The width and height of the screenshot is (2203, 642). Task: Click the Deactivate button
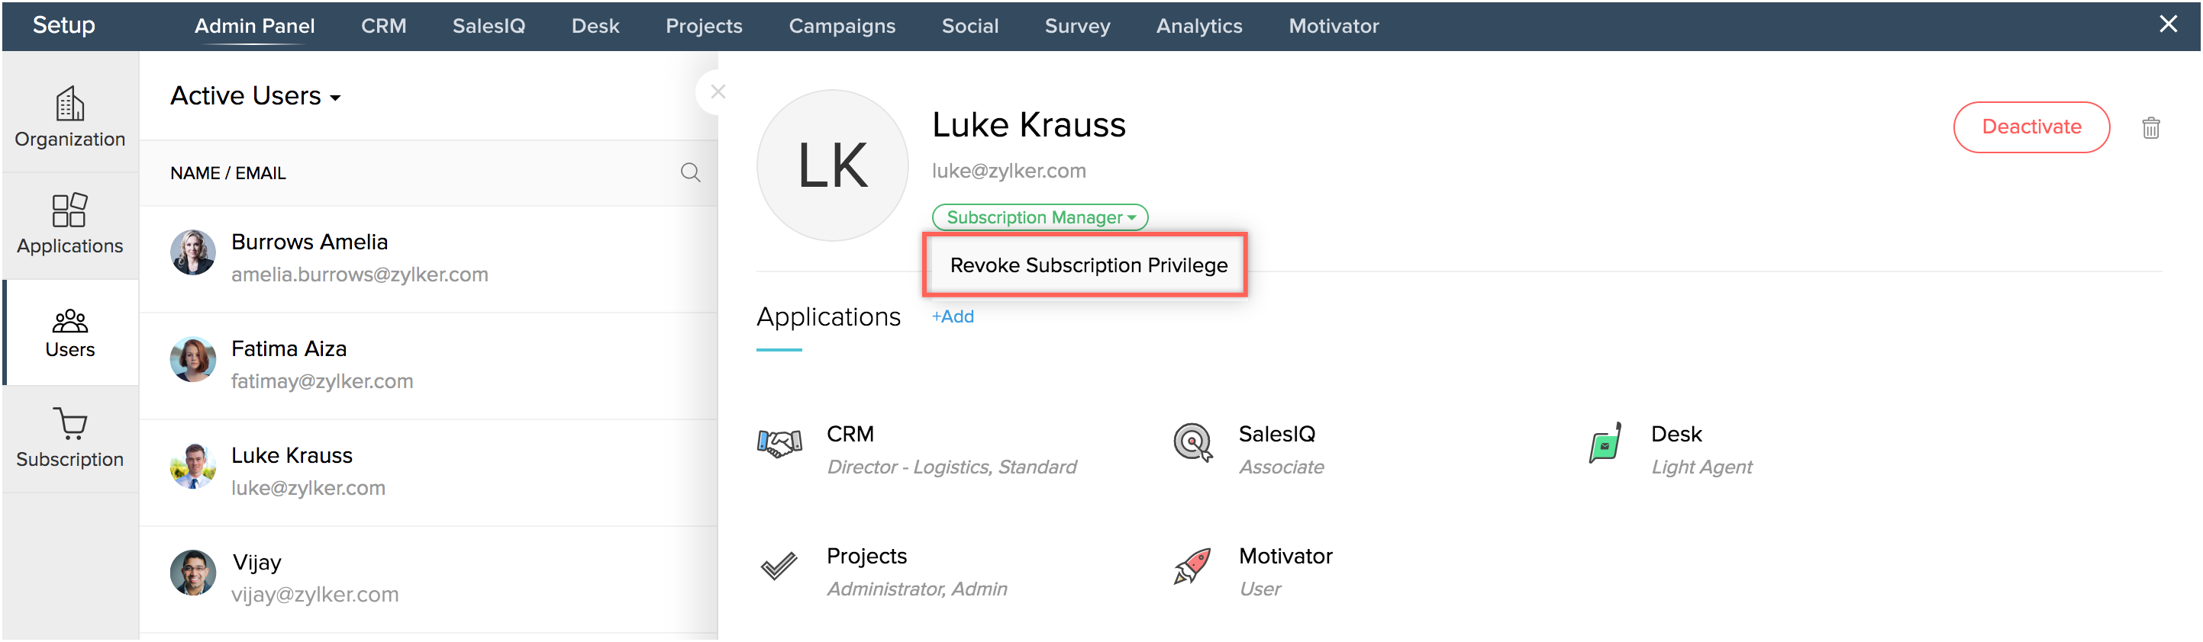pyautogui.click(x=2031, y=127)
